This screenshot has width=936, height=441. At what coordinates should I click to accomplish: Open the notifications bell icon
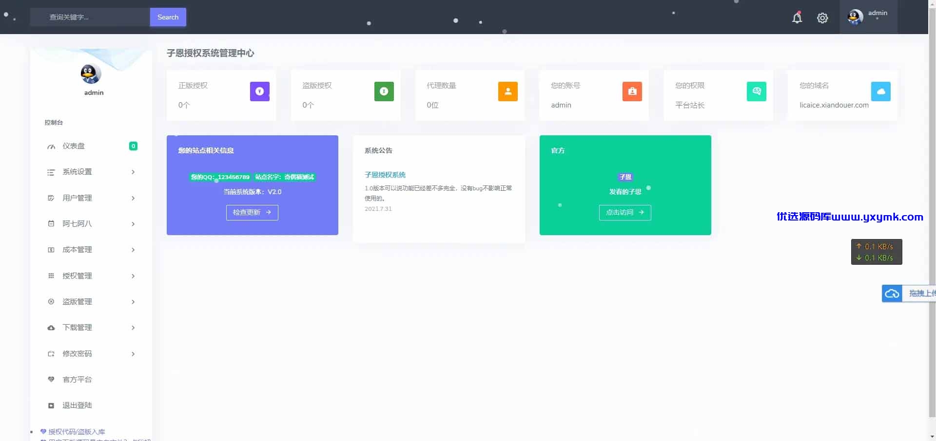[x=797, y=18]
